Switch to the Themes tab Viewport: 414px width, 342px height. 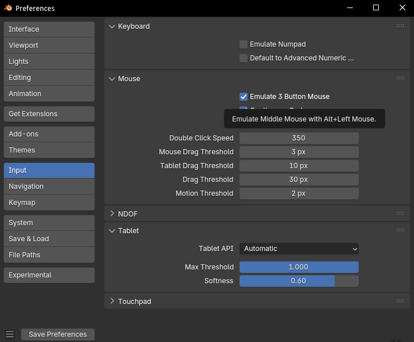coord(49,150)
